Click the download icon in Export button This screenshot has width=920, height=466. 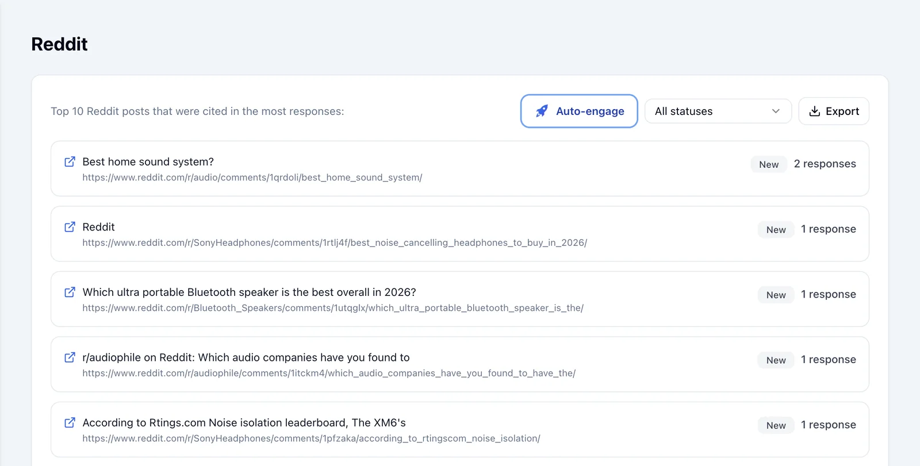[814, 111]
